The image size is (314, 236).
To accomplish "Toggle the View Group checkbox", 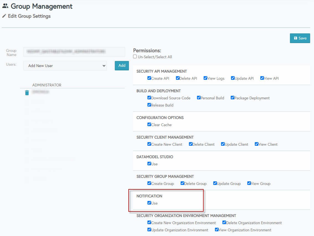I will coord(249,183).
